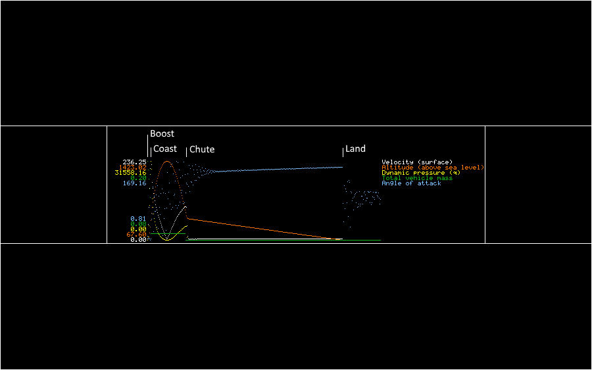The width and height of the screenshot is (592, 370).
Task: Click the Land phase label
Action: 355,149
